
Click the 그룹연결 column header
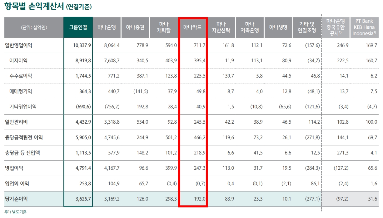(78, 27)
